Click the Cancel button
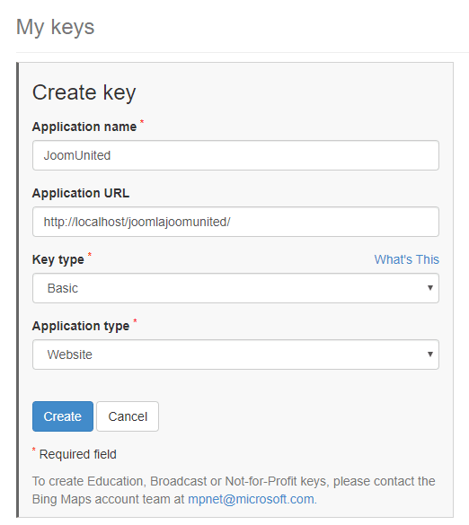Viewport: 469px width, 525px height. tap(128, 416)
